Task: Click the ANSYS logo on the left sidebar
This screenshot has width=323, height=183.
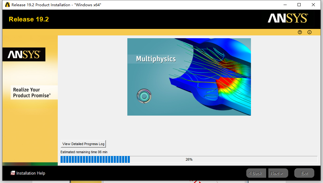Action: (24, 54)
